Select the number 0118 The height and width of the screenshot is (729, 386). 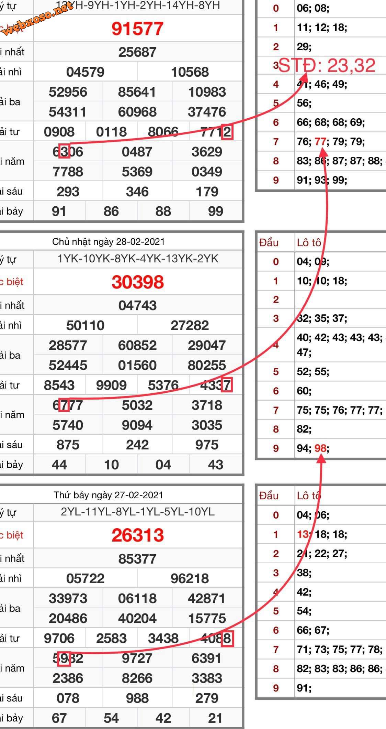pyautogui.click(x=111, y=132)
